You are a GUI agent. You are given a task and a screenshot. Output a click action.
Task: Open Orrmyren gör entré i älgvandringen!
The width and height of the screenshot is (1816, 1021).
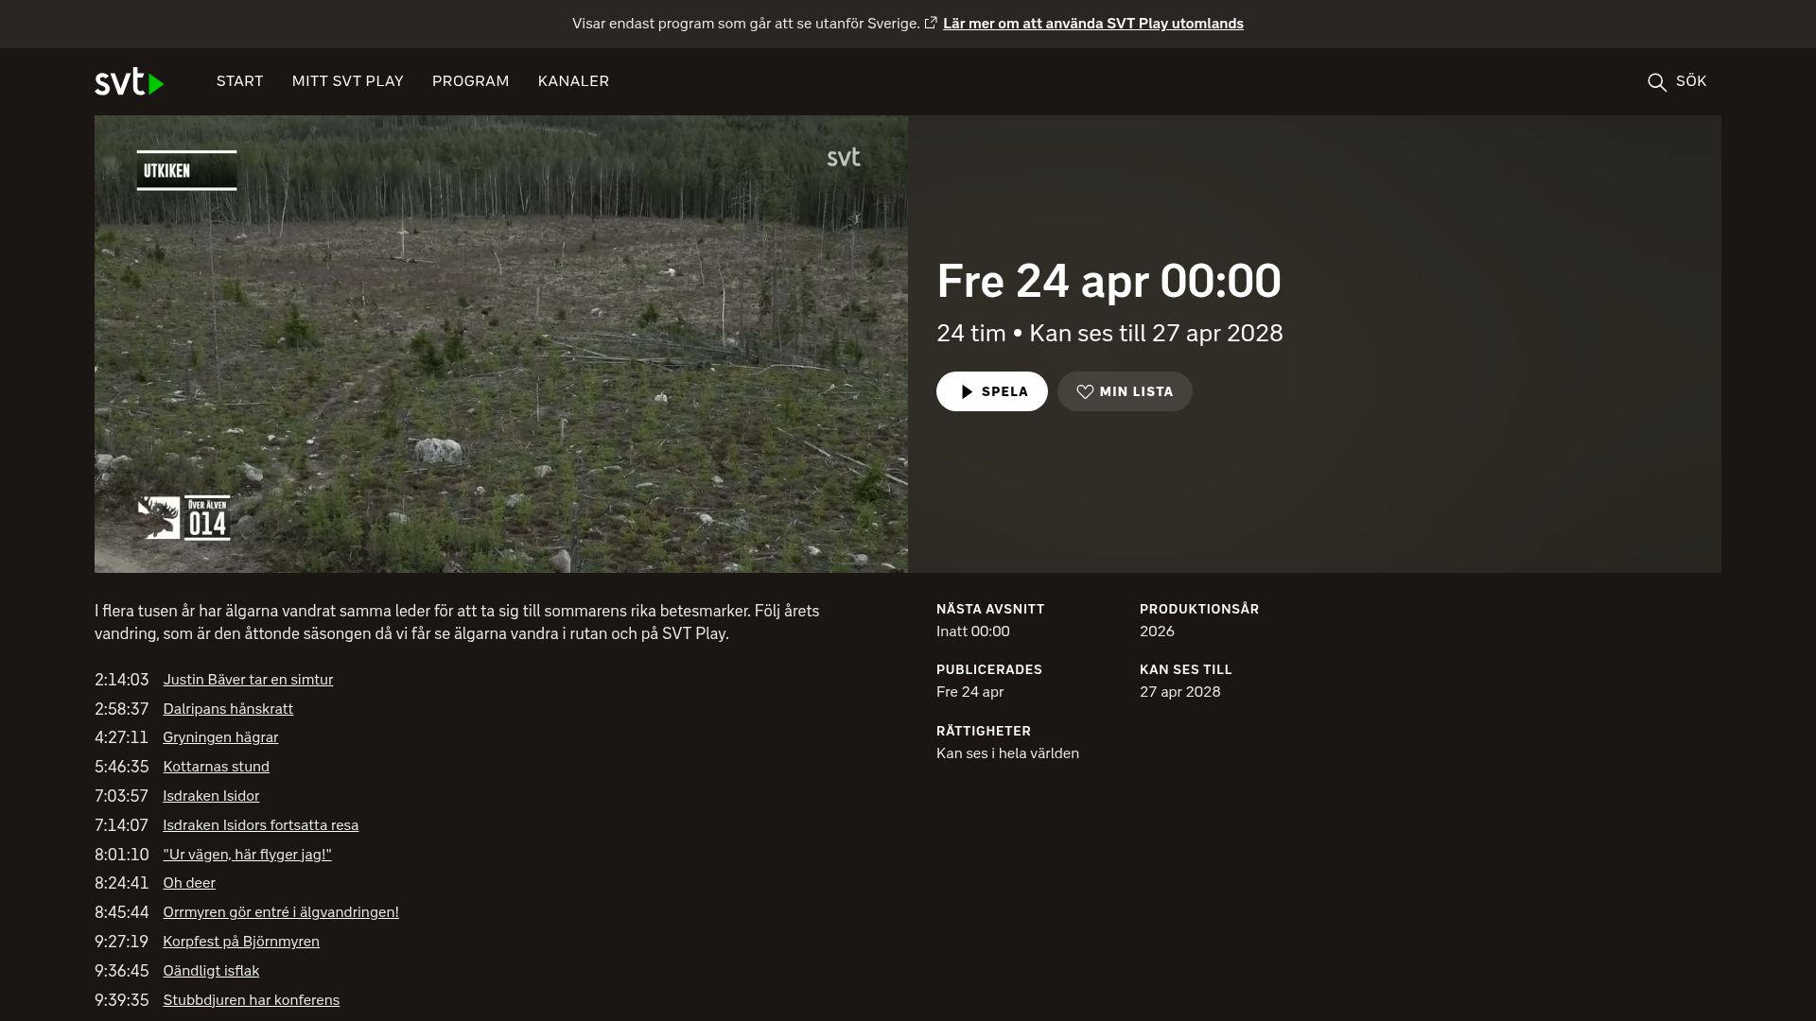pos(281,912)
